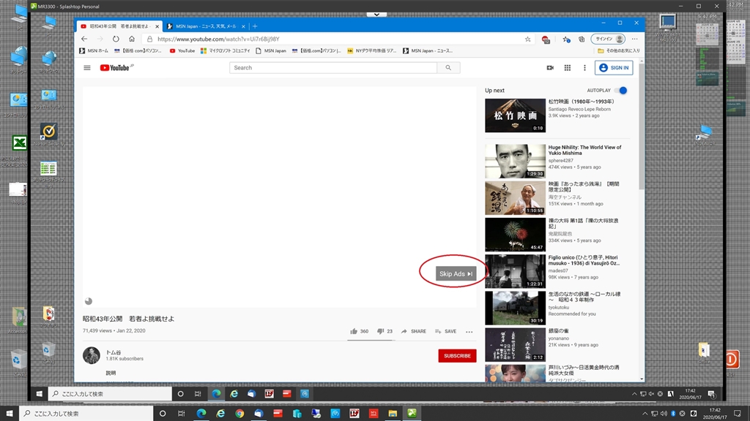The image size is (750, 421).
Task: Open 銀座の雀 video title
Action: (558, 331)
